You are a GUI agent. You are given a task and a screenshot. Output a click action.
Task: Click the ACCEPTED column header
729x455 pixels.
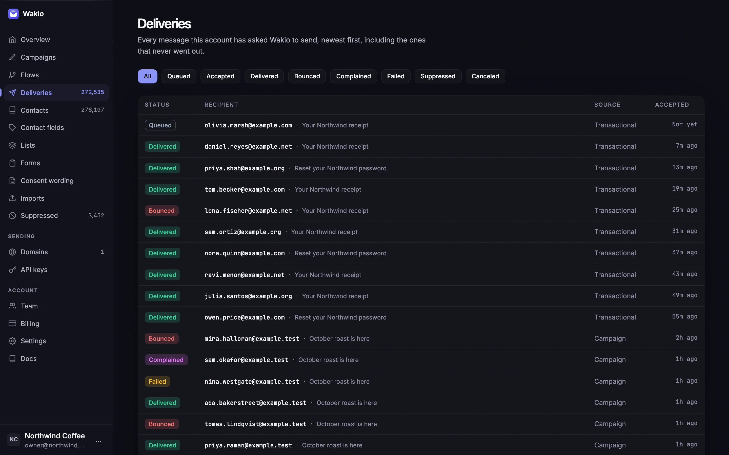point(672,105)
